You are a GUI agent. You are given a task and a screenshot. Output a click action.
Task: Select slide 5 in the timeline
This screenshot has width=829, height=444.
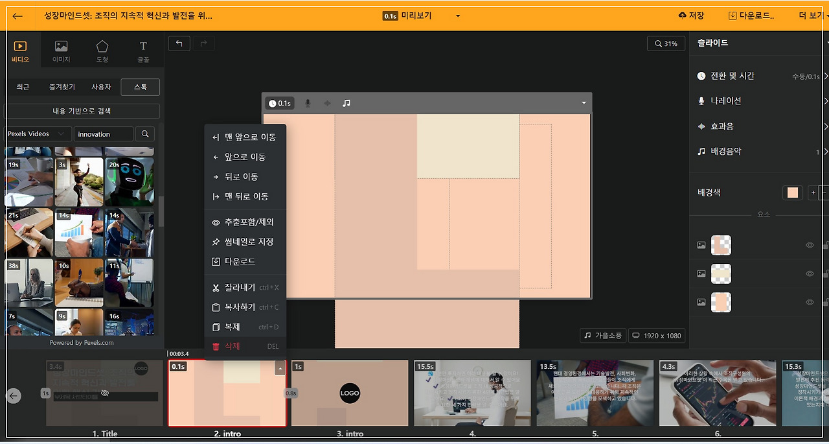(x=595, y=393)
